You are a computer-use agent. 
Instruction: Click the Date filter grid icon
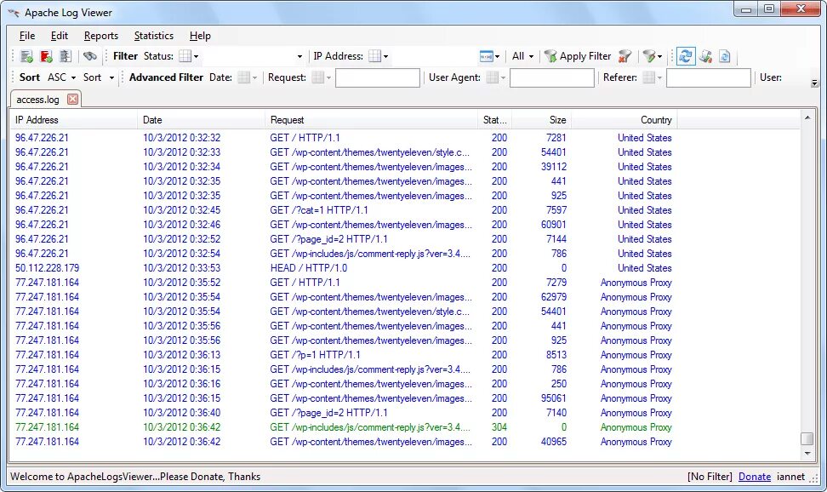pyautogui.click(x=243, y=77)
